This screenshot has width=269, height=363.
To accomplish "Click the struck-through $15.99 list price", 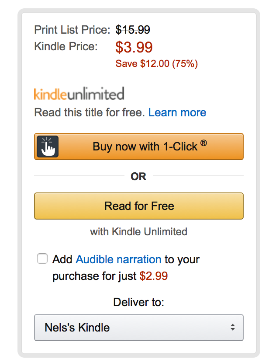I will click(x=133, y=30).
